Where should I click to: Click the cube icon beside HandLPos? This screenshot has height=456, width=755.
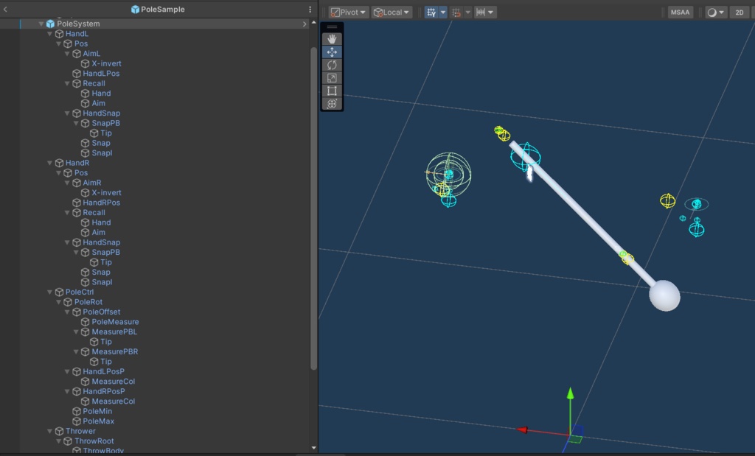[x=76, y=73]
